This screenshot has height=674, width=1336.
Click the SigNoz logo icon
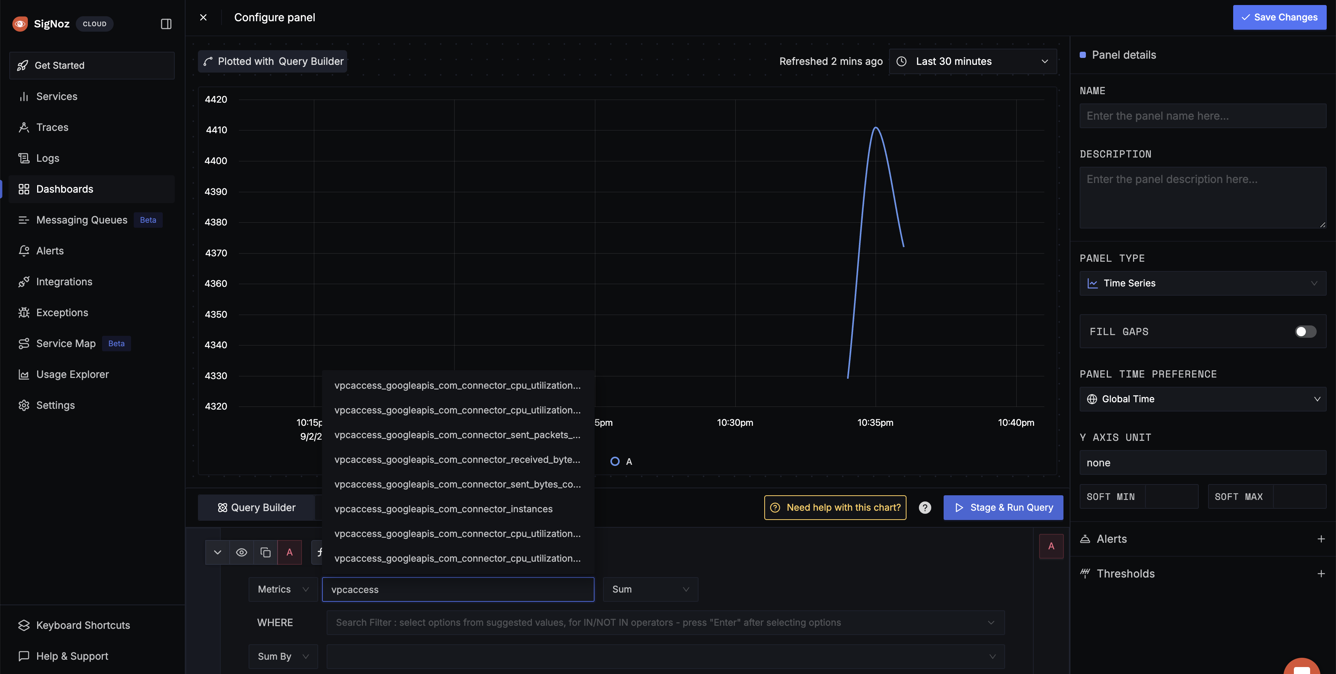click(x=20, y=24)
